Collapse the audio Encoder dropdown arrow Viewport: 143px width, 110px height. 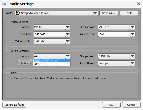pyautogui.click(x=68, y=56)
